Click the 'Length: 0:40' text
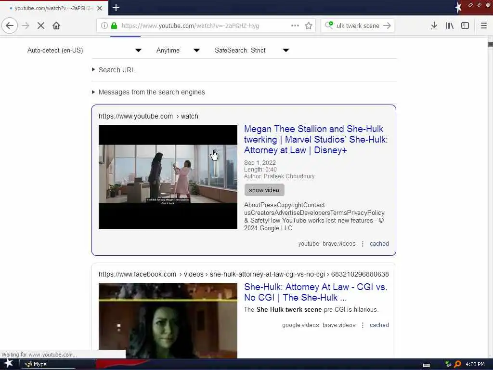493x370 pixels. [260, 169]
